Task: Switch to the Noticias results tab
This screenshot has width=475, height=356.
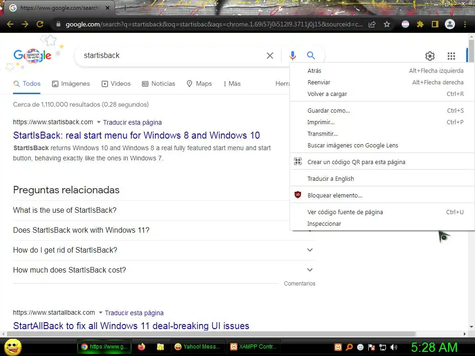Action: [x=159, y=84]
